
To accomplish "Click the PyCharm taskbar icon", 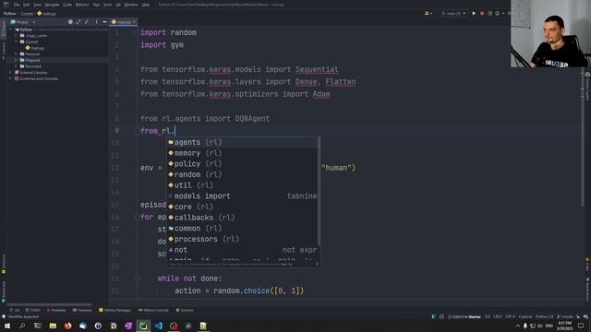I will point(143,326).
